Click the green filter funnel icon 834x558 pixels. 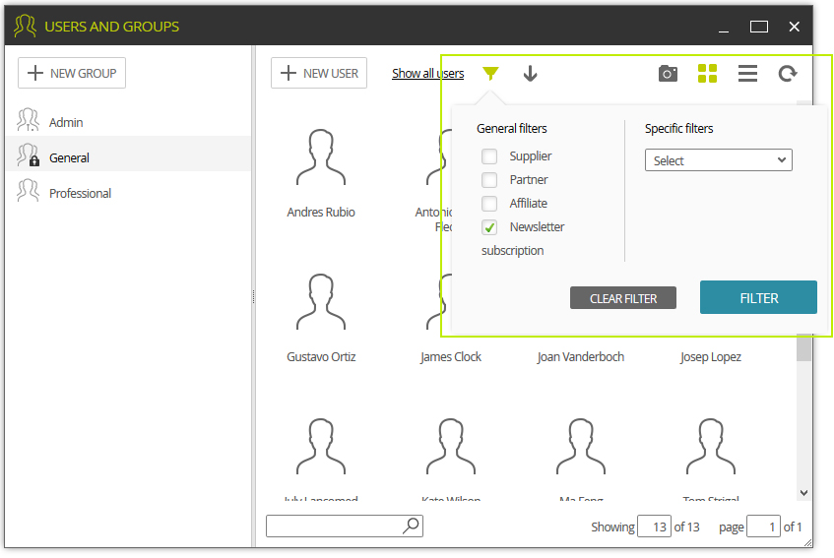click(490, 74)
